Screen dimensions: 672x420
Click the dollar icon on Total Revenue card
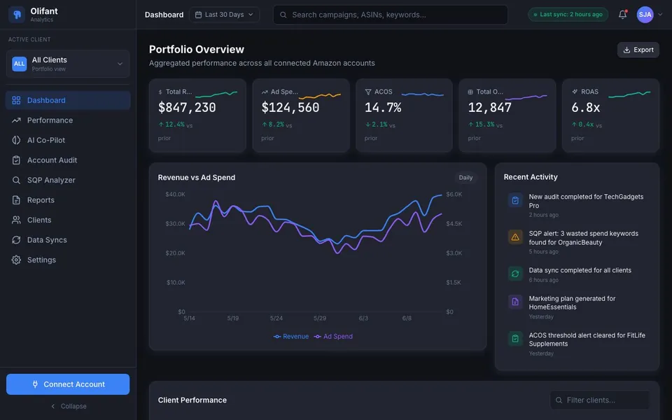pyautogui.click(x=160, y=92)
